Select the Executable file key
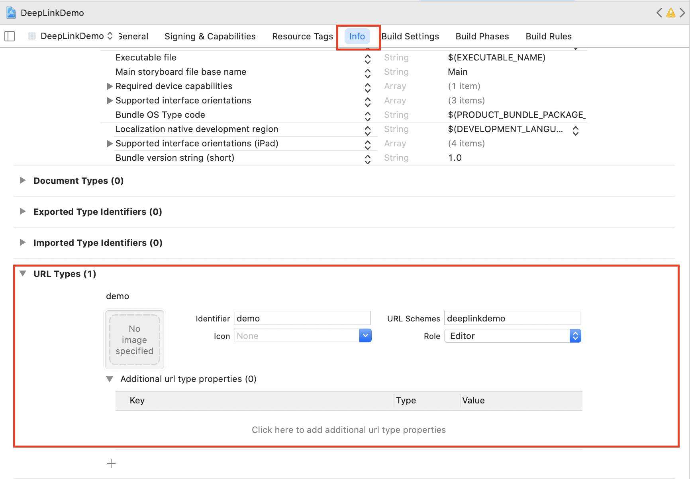Image resolution: width=690 pixels, height=479 pixels. 146,57
